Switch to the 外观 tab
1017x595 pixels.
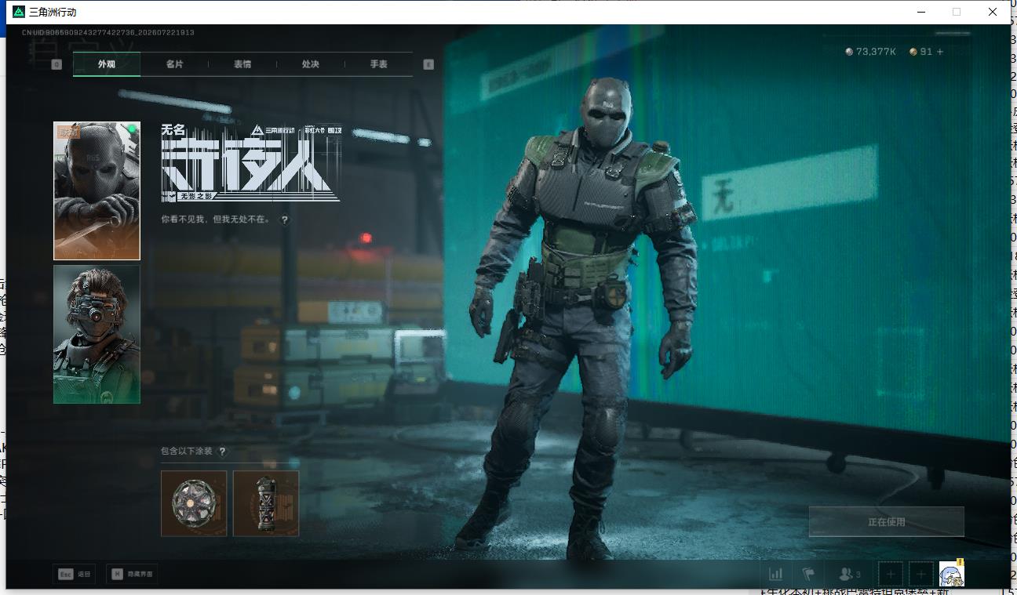(x=107, y=64)
